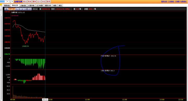This screenshot has height=101, width=188.
Task: Click the 10689.54 low price label on chart
Action: coord(25,46)
